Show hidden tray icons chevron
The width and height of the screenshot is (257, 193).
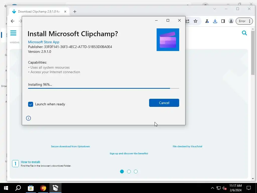coord(212,188)
